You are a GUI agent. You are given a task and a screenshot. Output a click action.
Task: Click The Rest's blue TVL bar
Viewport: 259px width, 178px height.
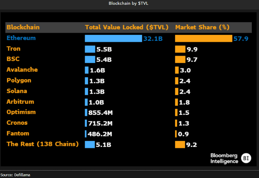tap(90, 144)
